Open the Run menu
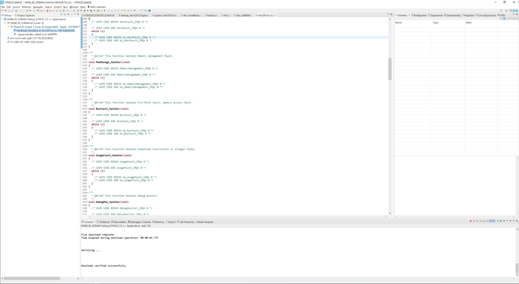Screen dimensions: 519x284 pyautogui.click(x=65, y=7)
